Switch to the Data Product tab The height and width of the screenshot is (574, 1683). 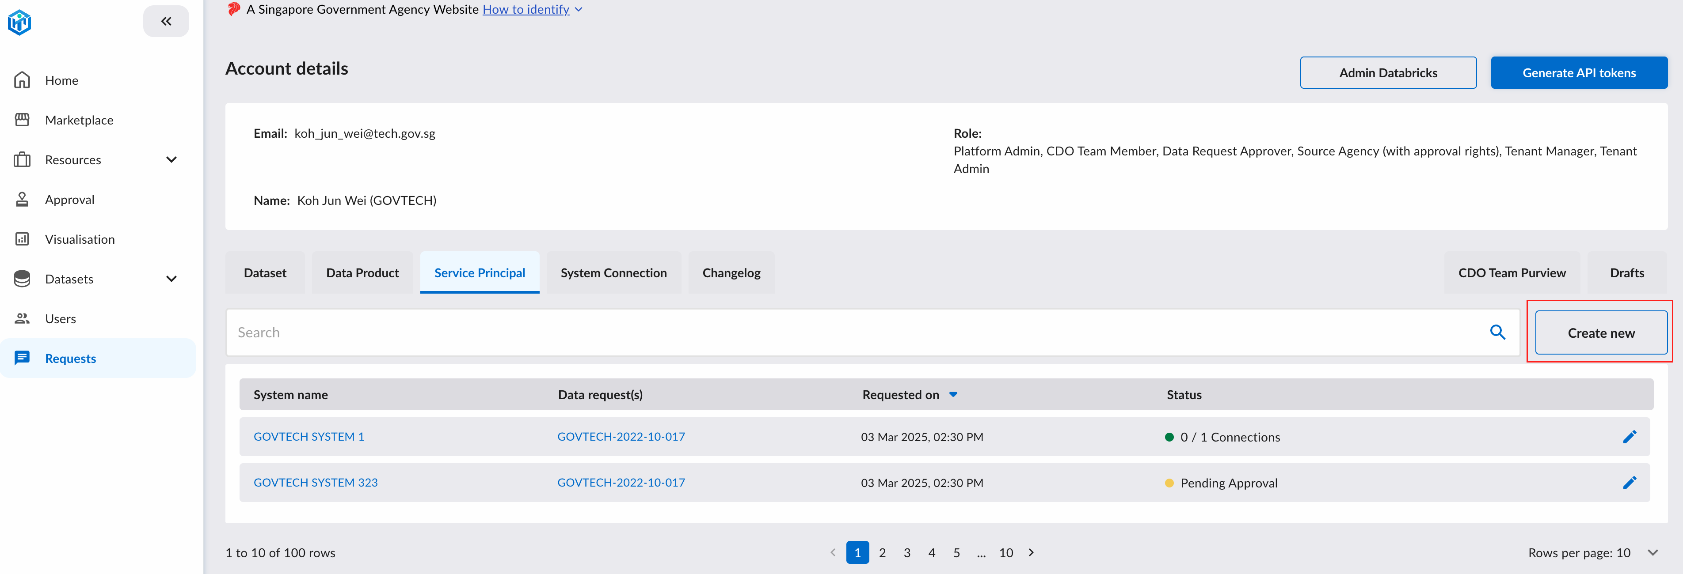click(x=362, y=273)
